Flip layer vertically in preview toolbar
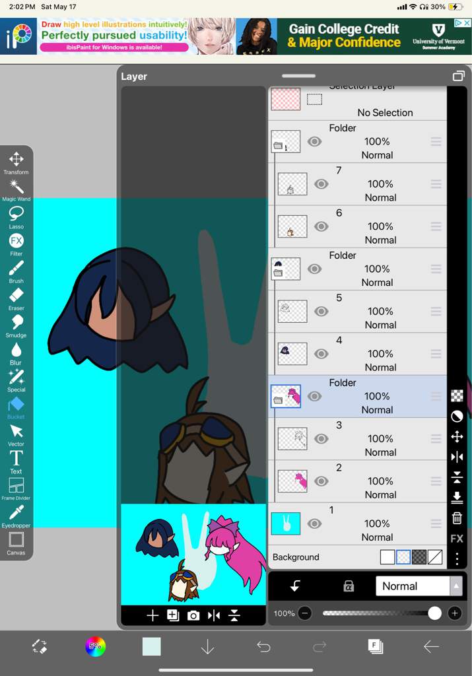Viewport: 472px width, 676px height. pyautogui.click(x=234, y=616)
